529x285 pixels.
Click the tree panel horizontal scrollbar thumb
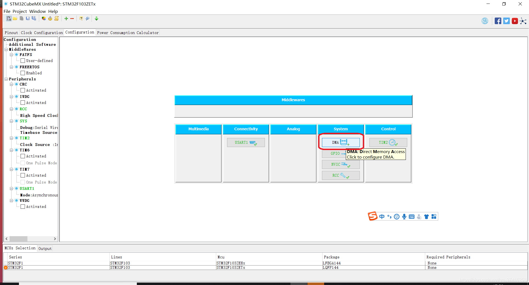click(x=18, y=239)
